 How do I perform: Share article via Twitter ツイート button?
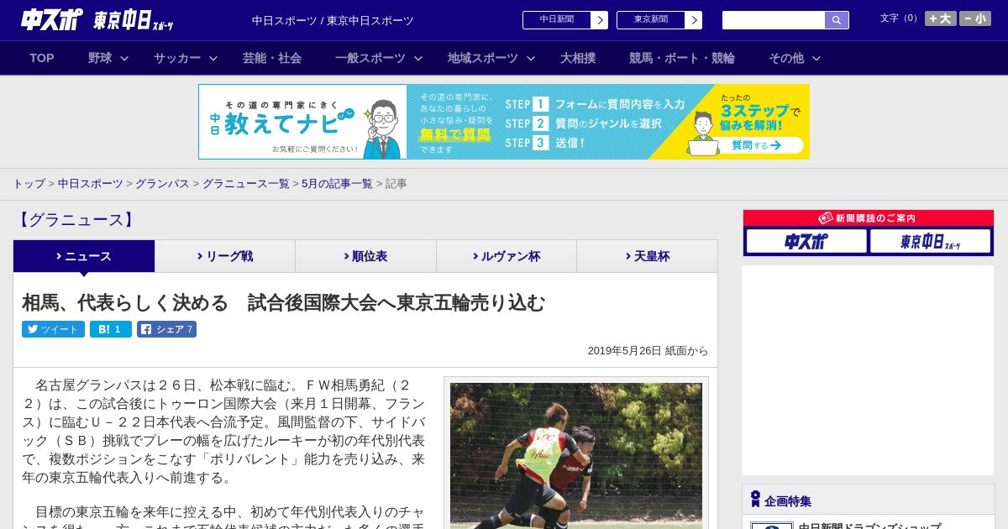click(x=54, y=329)
